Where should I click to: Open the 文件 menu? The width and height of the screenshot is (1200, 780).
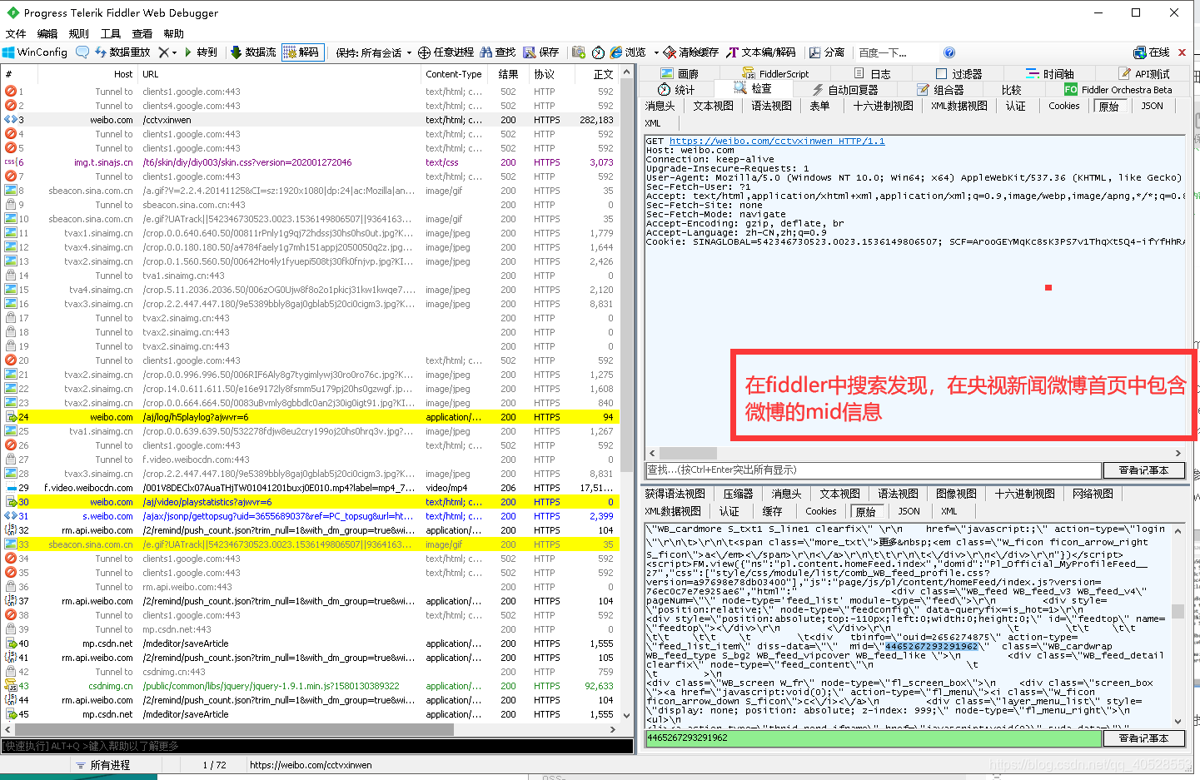coord(16,33)
